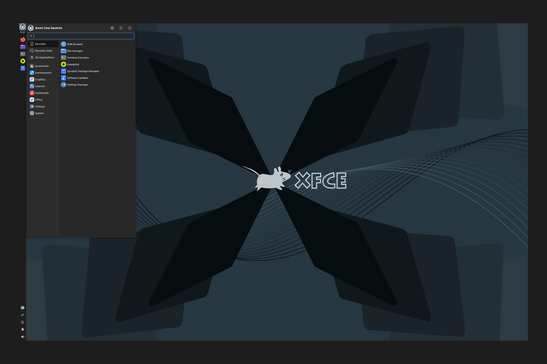Focus the application search field
547x364 pixels.
click(x=81, y=36)
